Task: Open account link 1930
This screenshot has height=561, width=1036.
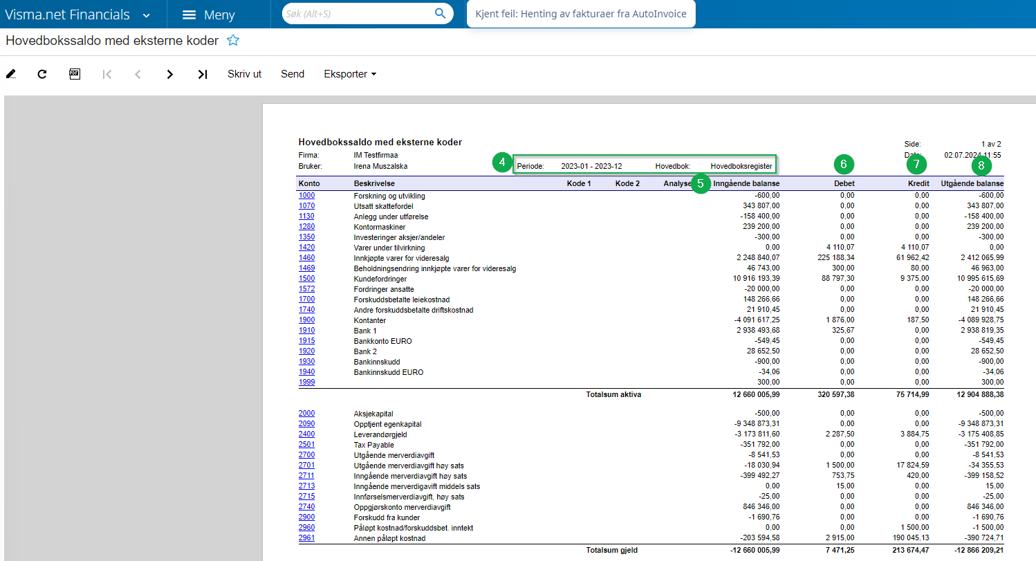Action: click(306, 362)
